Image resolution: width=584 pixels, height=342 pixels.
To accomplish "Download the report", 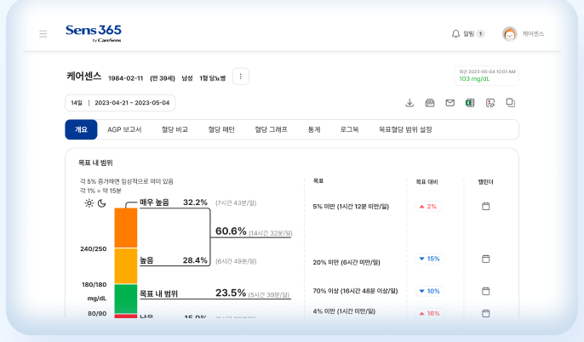I will (x=409, y=103).
